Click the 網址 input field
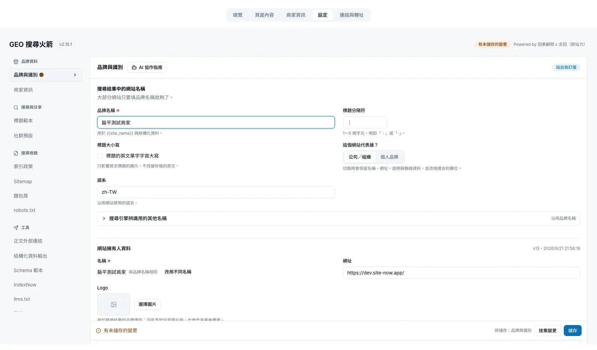Image resolution: width=597 pixels, height=350 pixels. pos(461,273)
